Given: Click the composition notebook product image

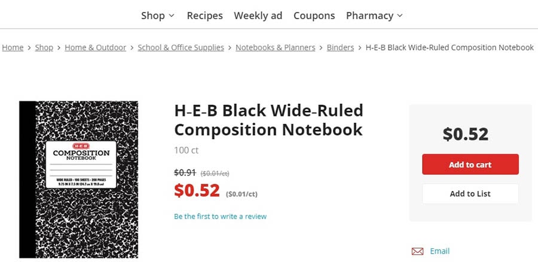Looking at the screenshot, I should tap(78, 179).
